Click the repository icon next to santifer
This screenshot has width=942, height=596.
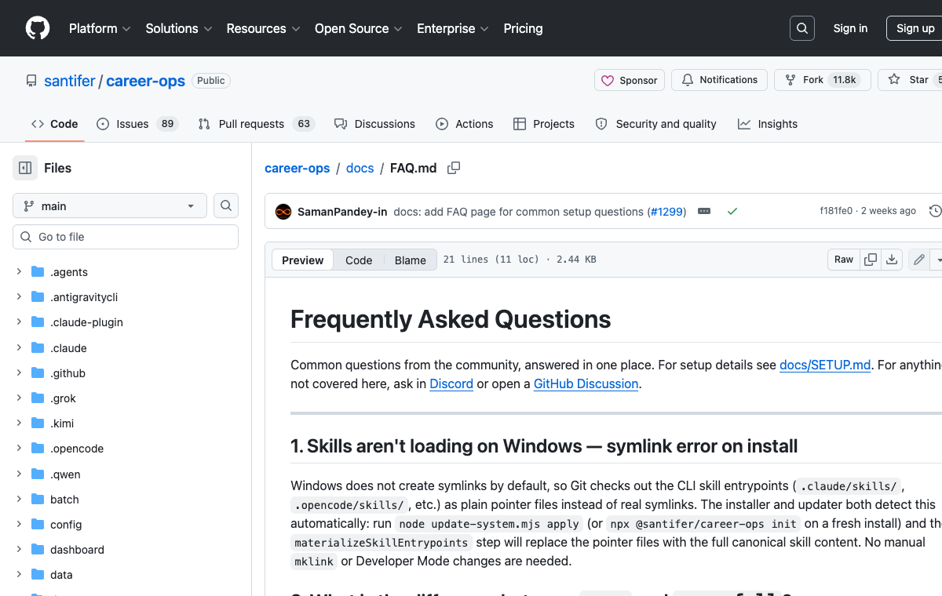tap(31, 81)
